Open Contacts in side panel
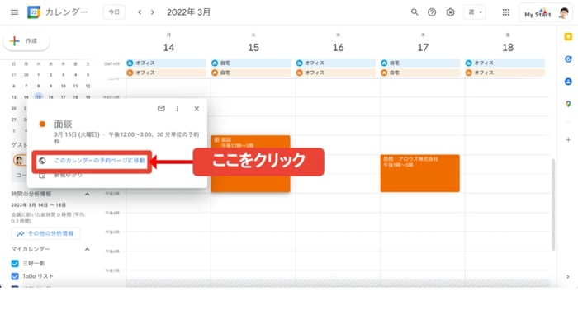 (568, 82)
